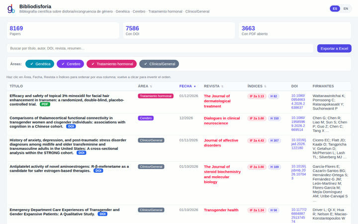Click the IF 2a 4.43 index badge
This screenshot has height=224, width=358.
pos(257,140)
